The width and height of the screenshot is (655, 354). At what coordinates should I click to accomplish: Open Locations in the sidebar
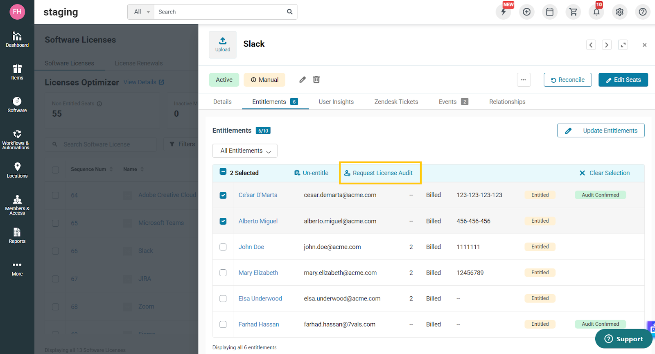click(x=17, y=170)
